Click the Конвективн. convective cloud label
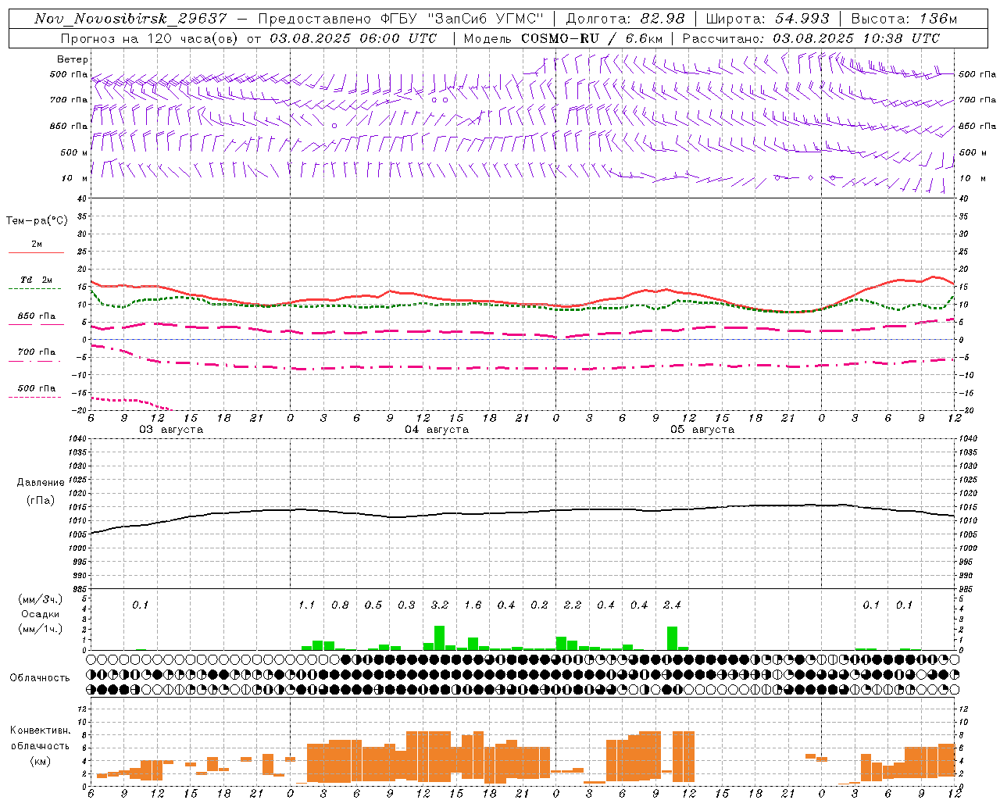Image resolution: width=1000 pixels, height=800 pixels. click(41, 730)
